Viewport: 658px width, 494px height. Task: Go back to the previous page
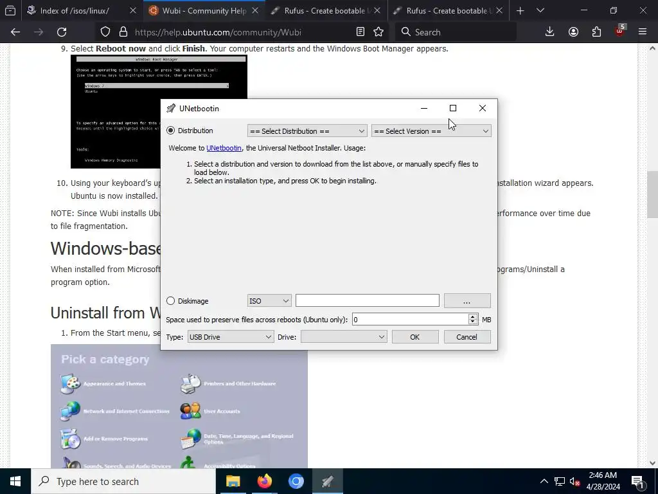[x=15, y=32]
